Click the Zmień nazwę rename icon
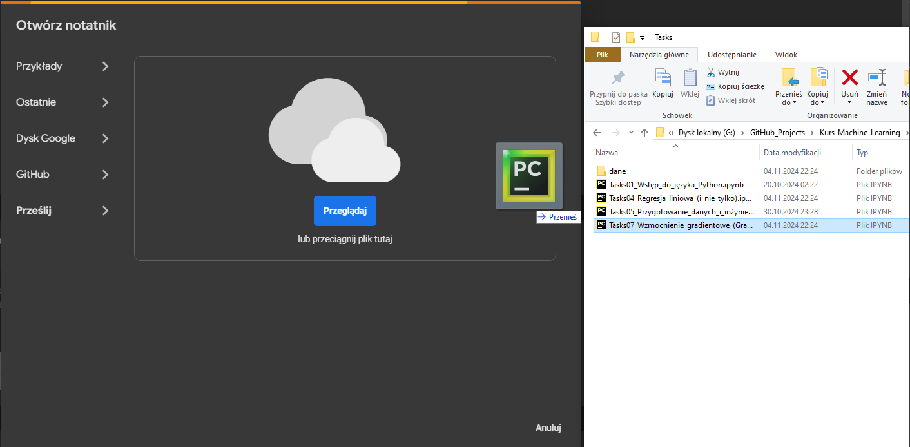 click(x=876, y=77)
